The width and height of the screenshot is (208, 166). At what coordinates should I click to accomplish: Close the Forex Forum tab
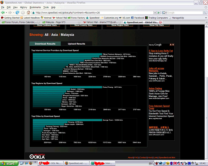coord(39,22)
